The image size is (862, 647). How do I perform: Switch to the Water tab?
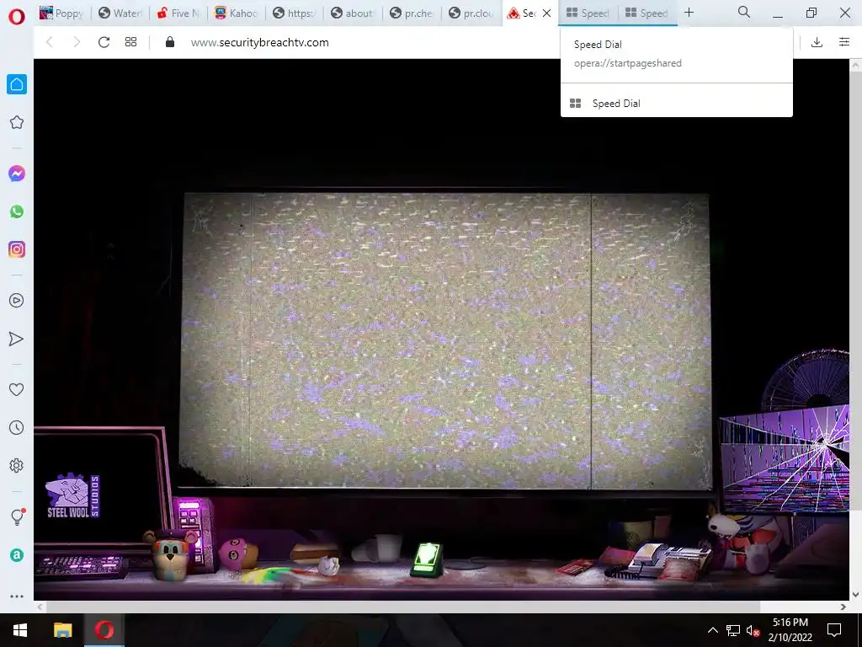(x=120, y=13)
